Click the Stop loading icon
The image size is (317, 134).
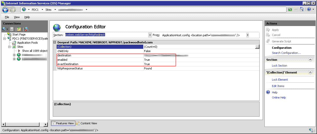point(296,9)
